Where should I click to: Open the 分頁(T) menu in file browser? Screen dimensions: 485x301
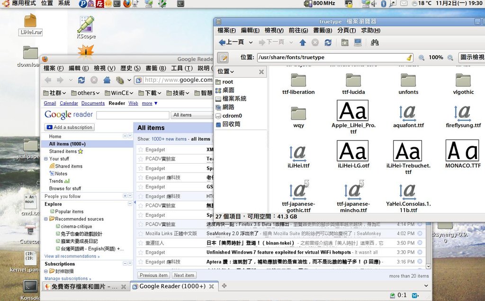click(346, 30)
